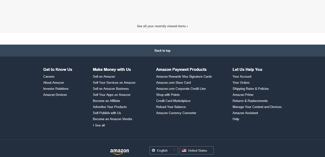
Task: Open Become an Affiliate link
Action: tap(107, 101)
